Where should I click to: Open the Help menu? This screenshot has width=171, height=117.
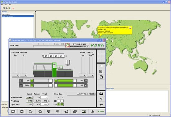click(x=10, y=5)
